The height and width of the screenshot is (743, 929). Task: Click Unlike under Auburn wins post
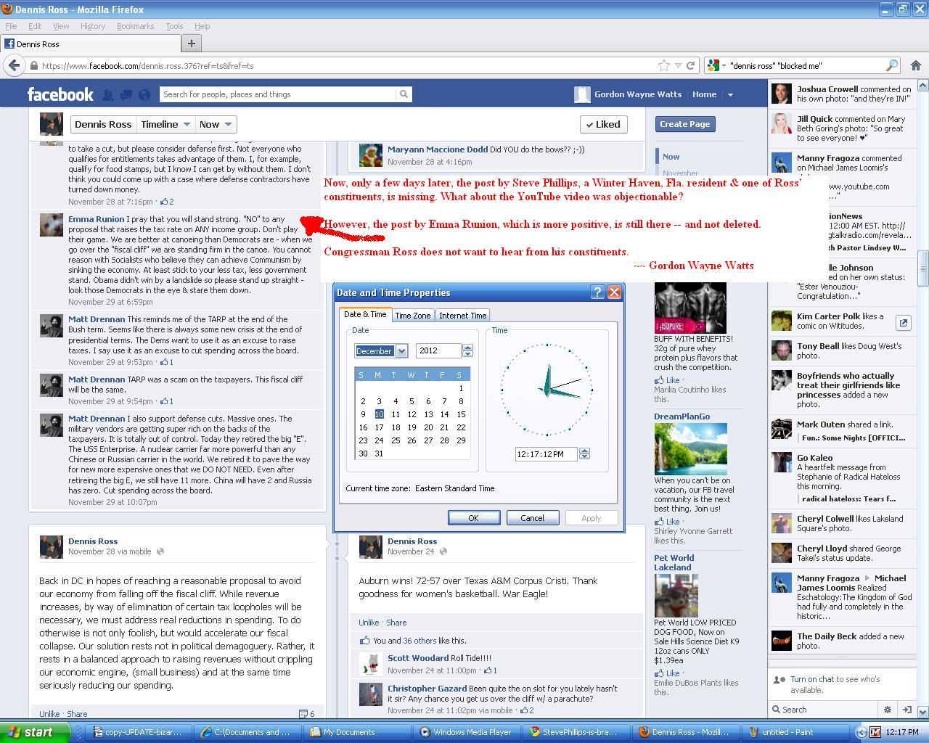(369, 623)
